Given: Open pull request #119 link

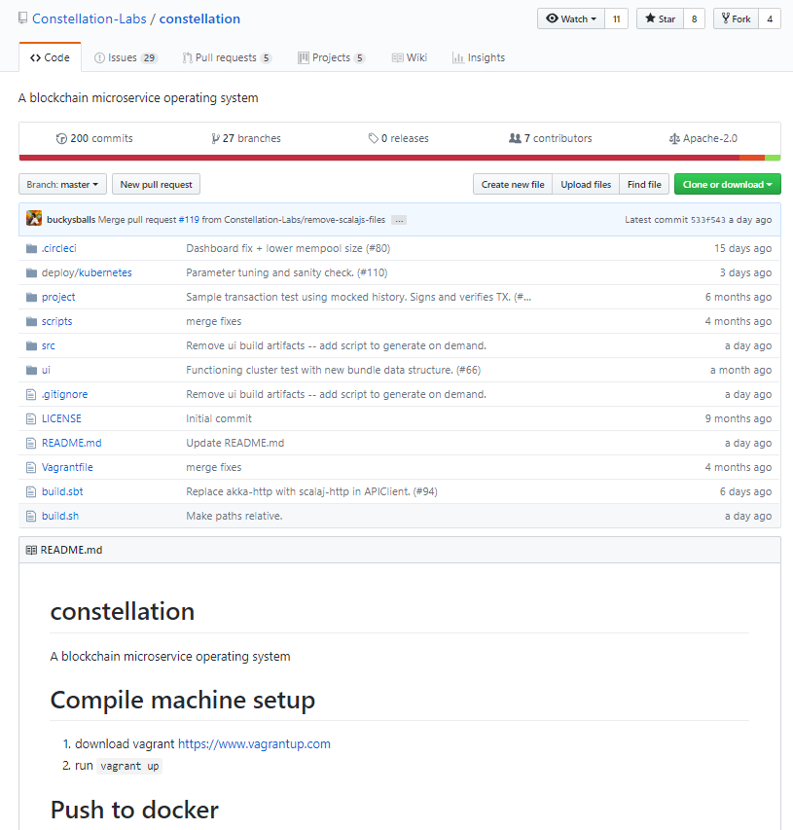Looking at the screenshot, I should tap(189, 220).
